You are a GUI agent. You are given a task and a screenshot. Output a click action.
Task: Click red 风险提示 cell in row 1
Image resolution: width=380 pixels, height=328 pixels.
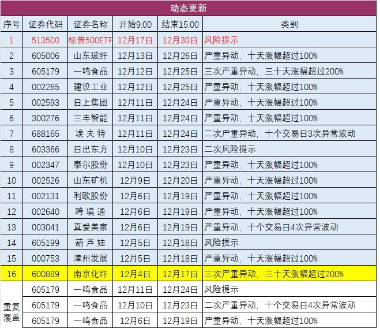point(289,40)
